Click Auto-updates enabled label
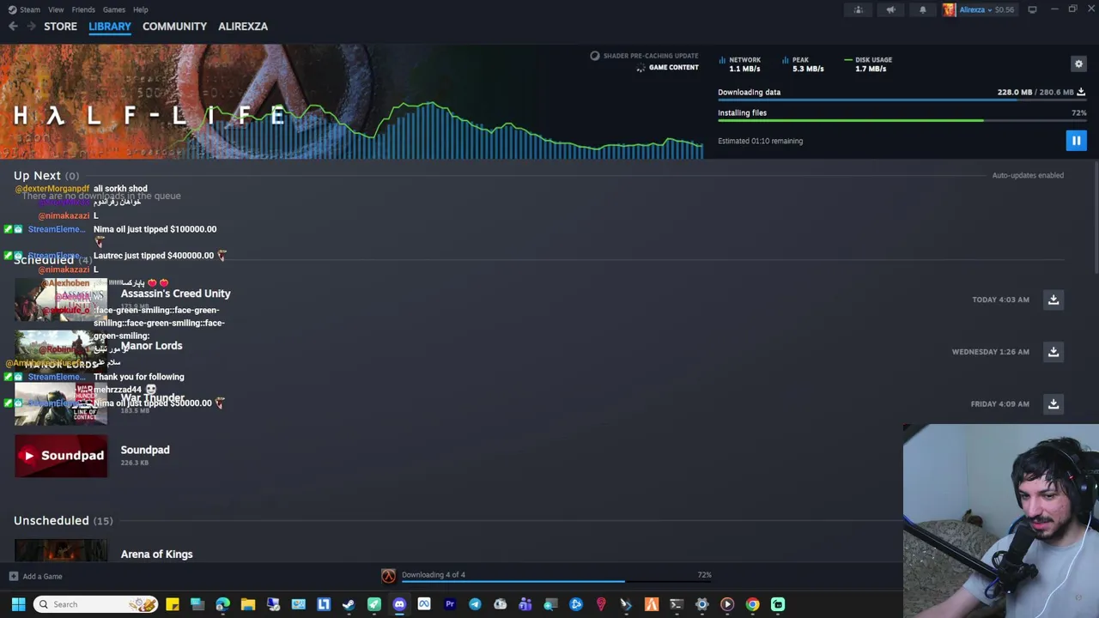Viewport: 1099px width, 618px height. pos(1028,175)
